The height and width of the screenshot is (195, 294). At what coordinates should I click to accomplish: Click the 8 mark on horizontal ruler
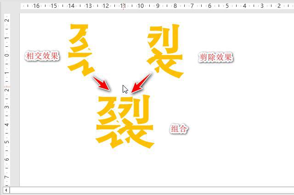coord(175,6)
